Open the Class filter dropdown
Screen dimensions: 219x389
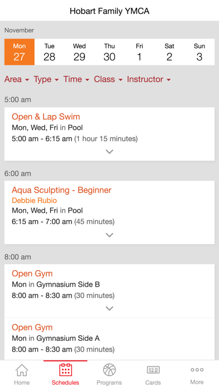pos(108,79)
